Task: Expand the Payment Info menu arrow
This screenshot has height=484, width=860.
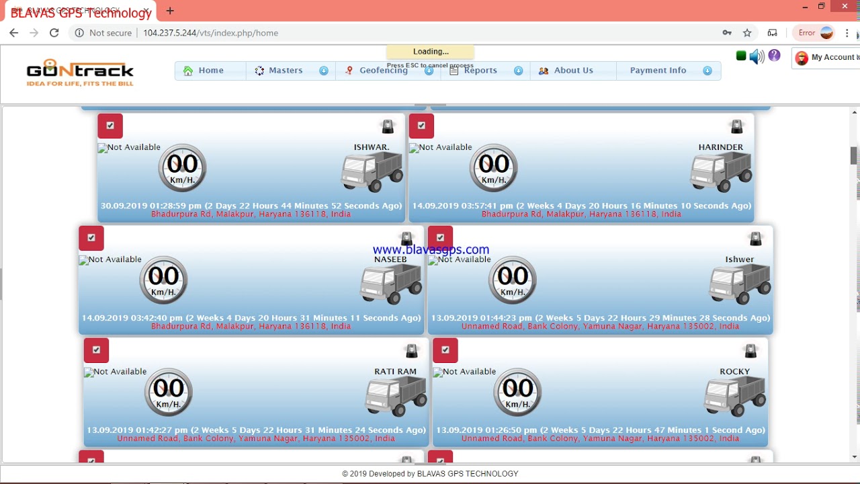Action: pyautogui.click(x=707, y=71)
